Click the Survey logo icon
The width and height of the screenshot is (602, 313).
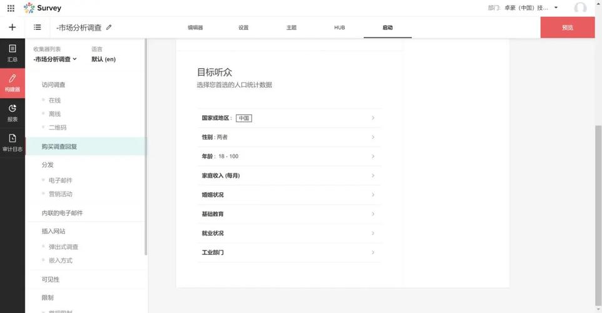(x=29, y=8)
